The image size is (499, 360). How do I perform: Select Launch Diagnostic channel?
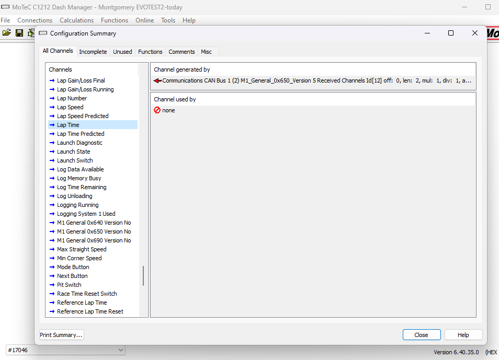pos(93,143)
